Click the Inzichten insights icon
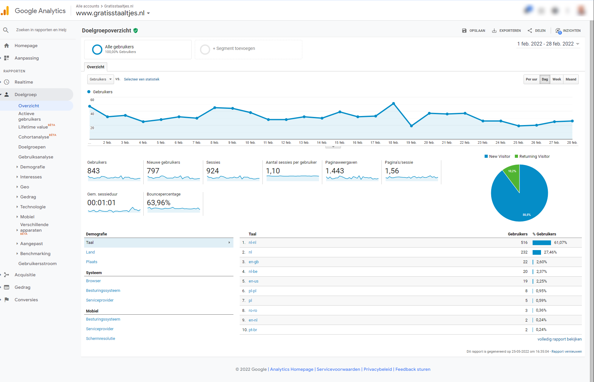The image size is (594, 382). (x=558, y=31)
